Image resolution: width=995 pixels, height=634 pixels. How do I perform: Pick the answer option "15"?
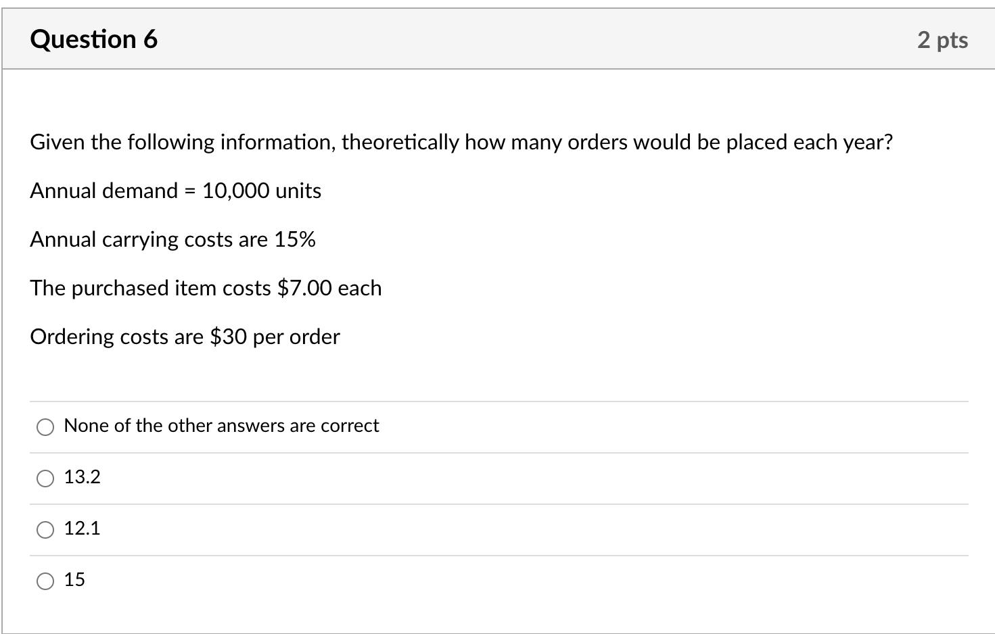click(x=45, y=580)
